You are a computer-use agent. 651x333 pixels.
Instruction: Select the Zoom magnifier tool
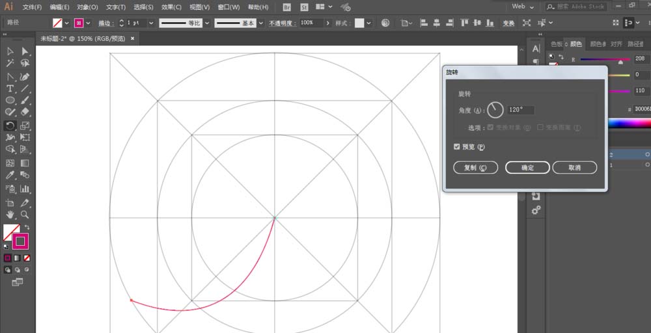coord(25,215)
